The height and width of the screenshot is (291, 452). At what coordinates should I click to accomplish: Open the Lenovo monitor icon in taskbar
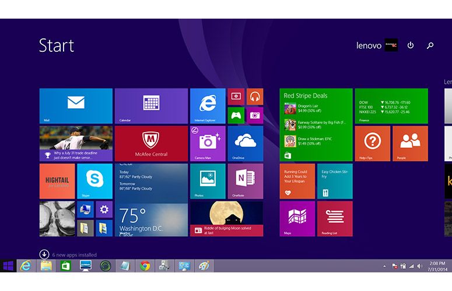tap(86, 266)
